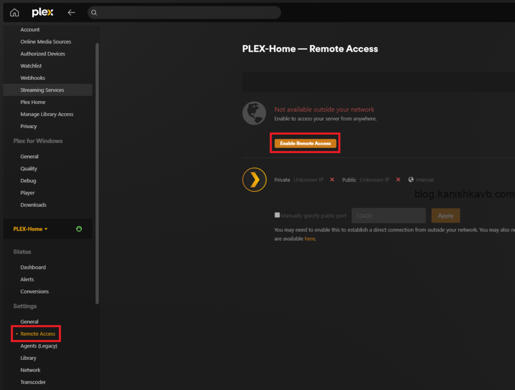Open Streaming Services settings
Image resolution: width=515 pixels, height=390 pixels.
coord(42,90)
